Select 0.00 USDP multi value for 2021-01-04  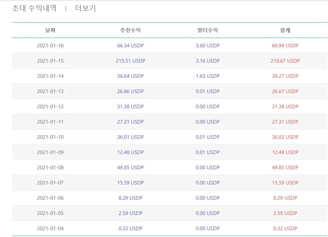click(208, 229)
